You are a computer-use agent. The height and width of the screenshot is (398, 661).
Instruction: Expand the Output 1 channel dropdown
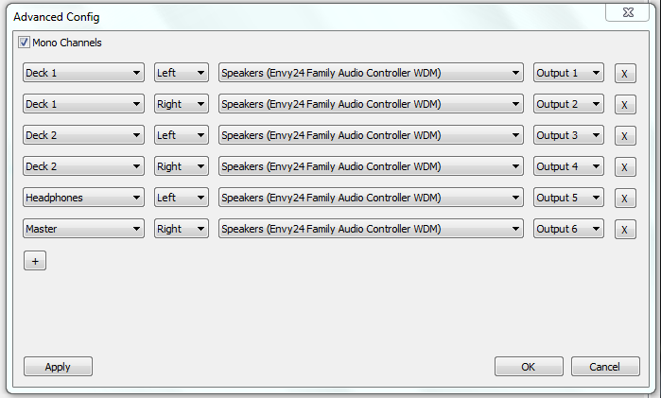568,73
